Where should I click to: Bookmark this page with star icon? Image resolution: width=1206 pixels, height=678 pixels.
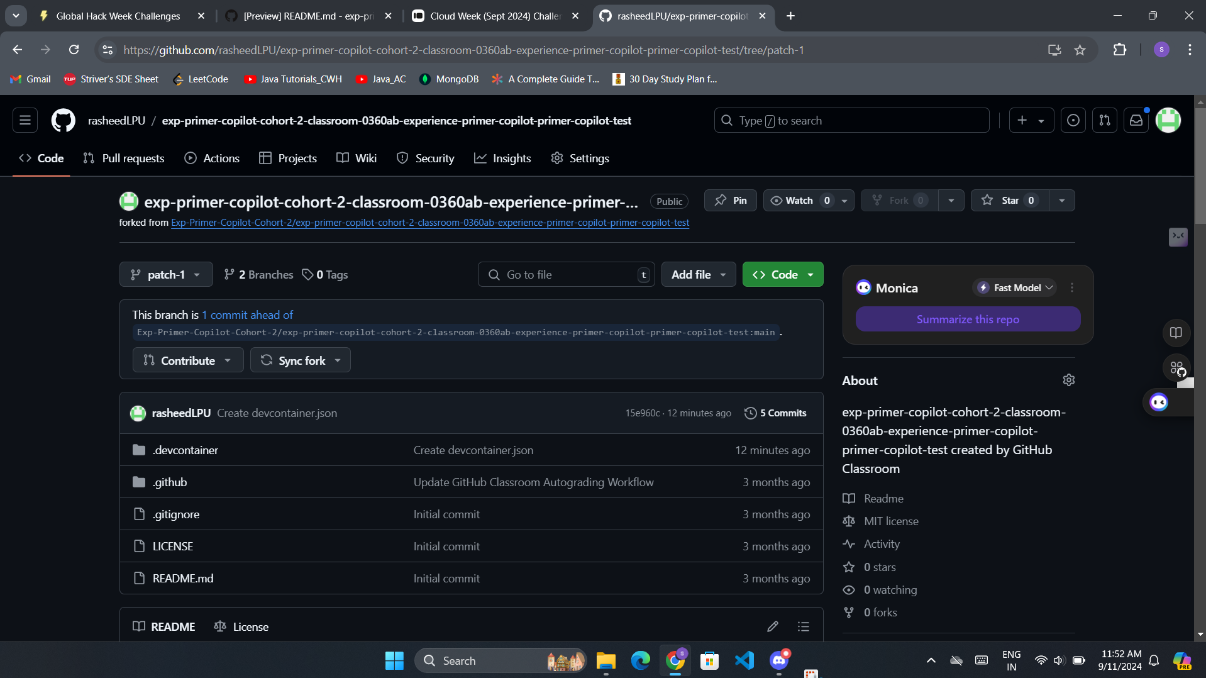(x=1080, y=50)
